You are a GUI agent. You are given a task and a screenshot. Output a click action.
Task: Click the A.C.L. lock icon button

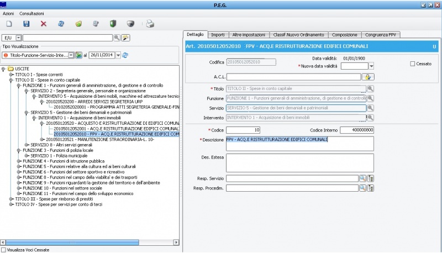click(x=368, y=77)
